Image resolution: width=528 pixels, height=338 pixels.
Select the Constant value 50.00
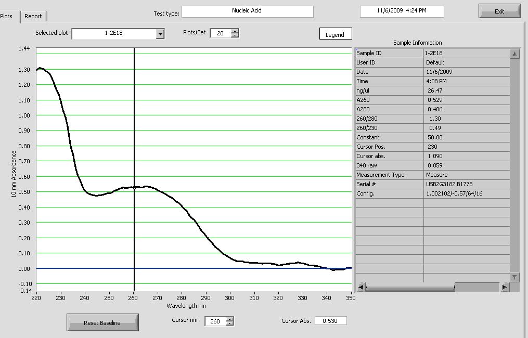[467, 137]
